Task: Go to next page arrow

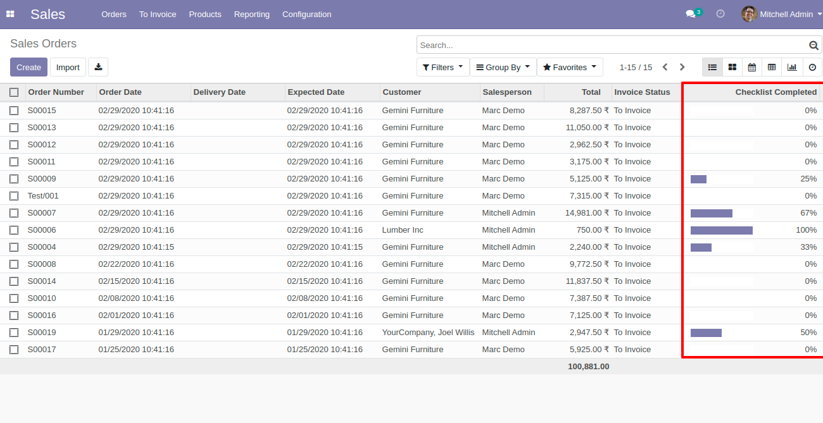Action: point(682,67)
